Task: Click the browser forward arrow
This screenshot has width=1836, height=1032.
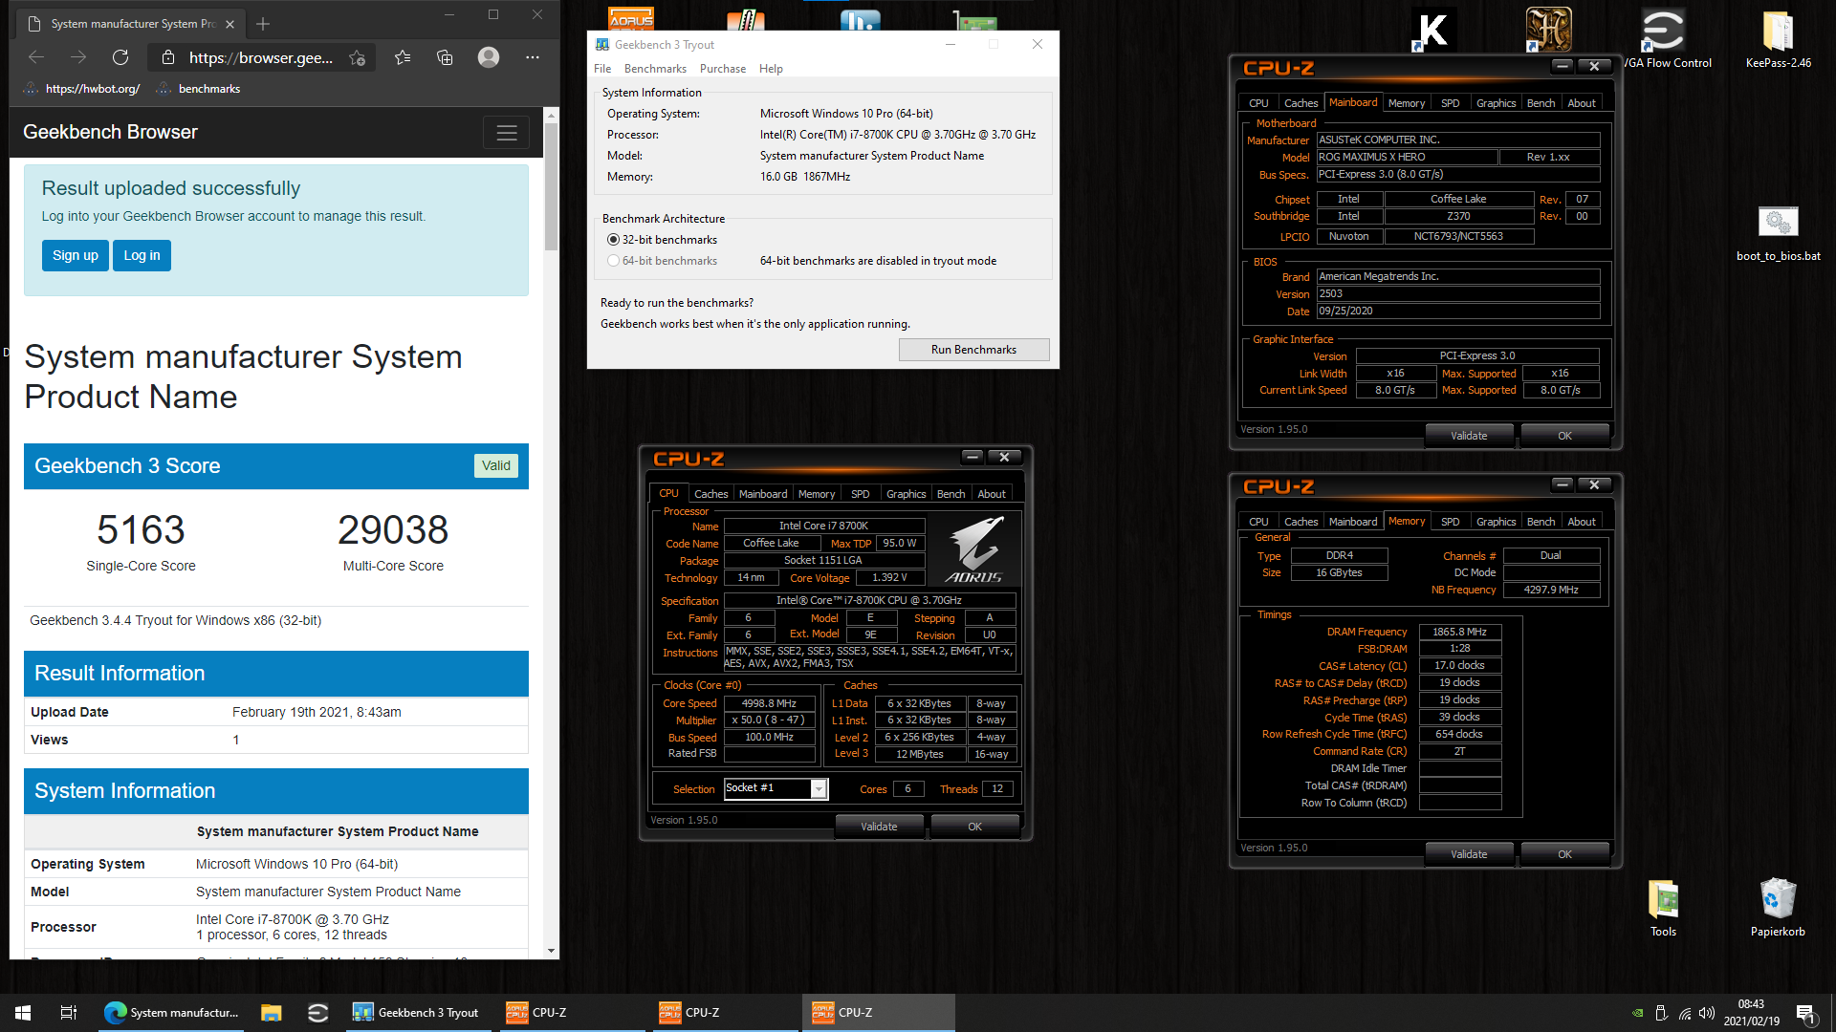Action: click(x=78, y=57)
